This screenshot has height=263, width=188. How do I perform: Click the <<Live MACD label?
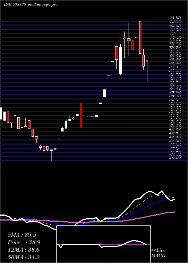[158, 253]
